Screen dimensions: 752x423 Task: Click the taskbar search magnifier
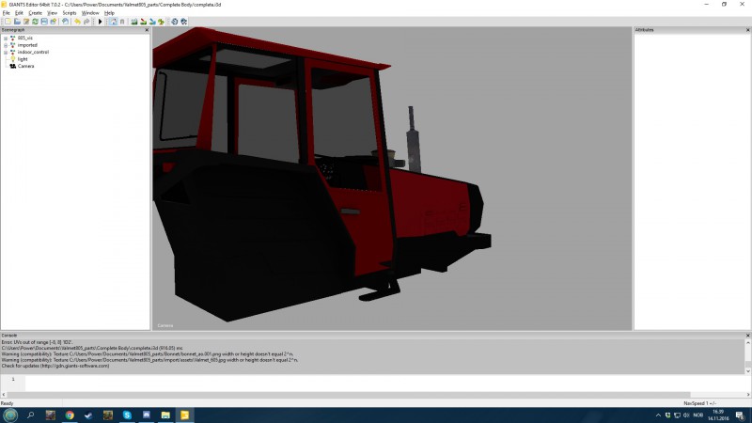(31, 415)
